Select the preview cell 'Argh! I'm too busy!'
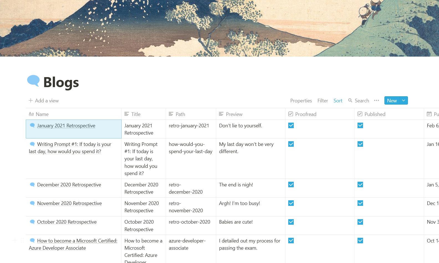Viewport: 439px width, 263px height. click(x=251, y=207)
